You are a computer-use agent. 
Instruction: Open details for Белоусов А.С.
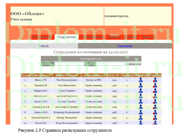(x=140, y=96)
